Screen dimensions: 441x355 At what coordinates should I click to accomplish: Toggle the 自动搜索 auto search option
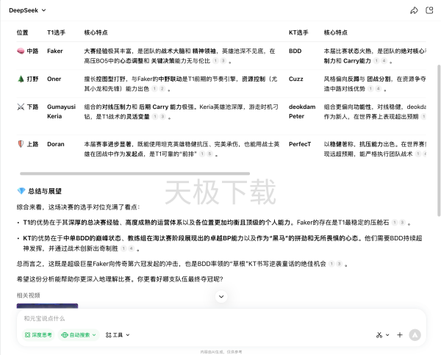click(x=79, y=334)
